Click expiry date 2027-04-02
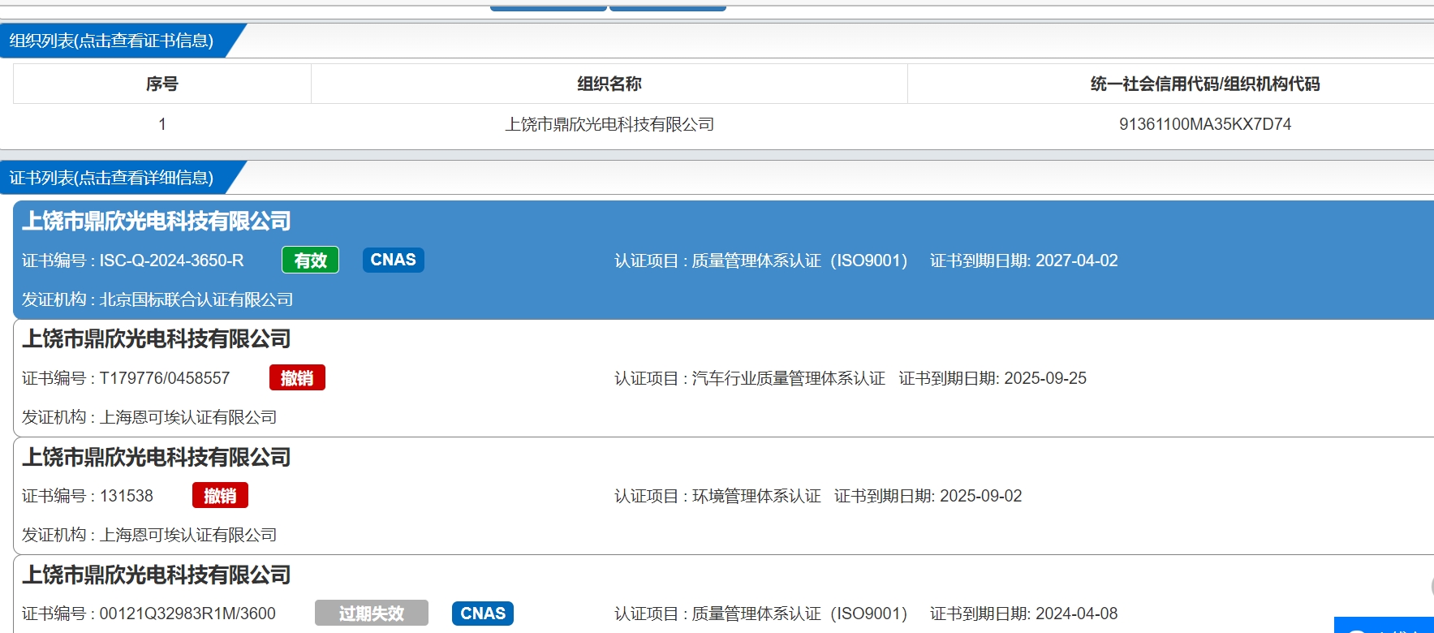Viewport: 1434px width, 633px height. (1077, 261)
